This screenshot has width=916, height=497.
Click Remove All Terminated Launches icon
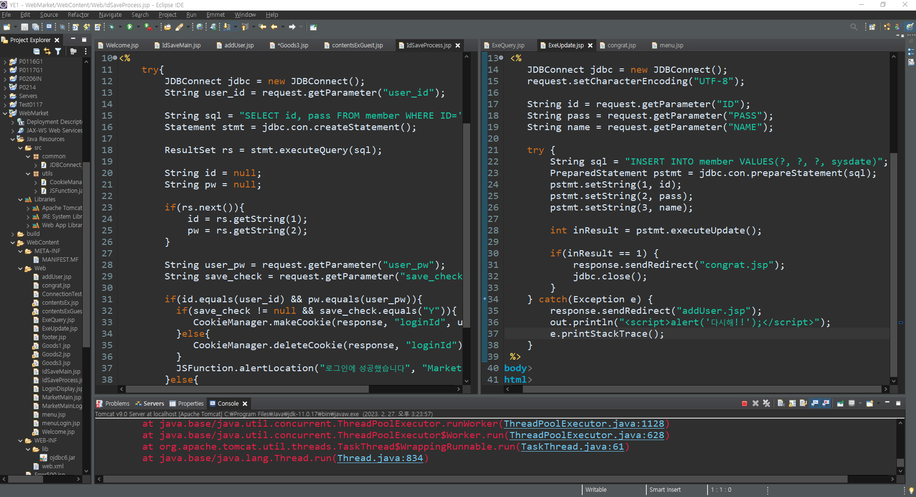(x=766, y=404)
